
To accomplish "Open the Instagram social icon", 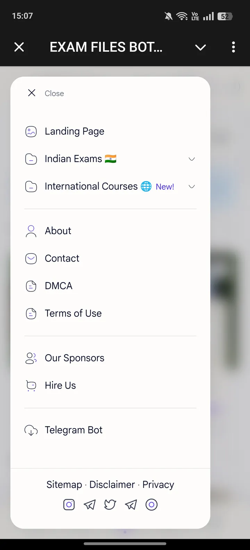I will click(x=69, y=505).
